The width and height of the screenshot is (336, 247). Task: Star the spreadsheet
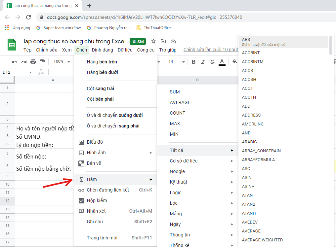(x=153, y=42)
